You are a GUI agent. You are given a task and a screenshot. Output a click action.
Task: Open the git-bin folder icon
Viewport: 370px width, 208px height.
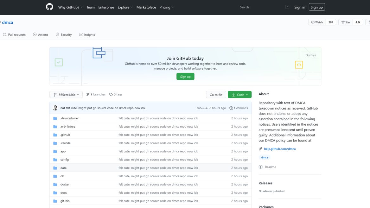[x=55, y=201]
